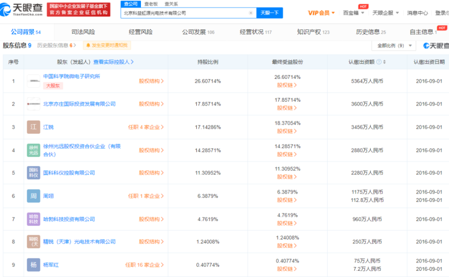The height and width of the screenshot is (277, 449).
Task: Click the 徐州光远 shareholder avatar icon
Action: 34,150
